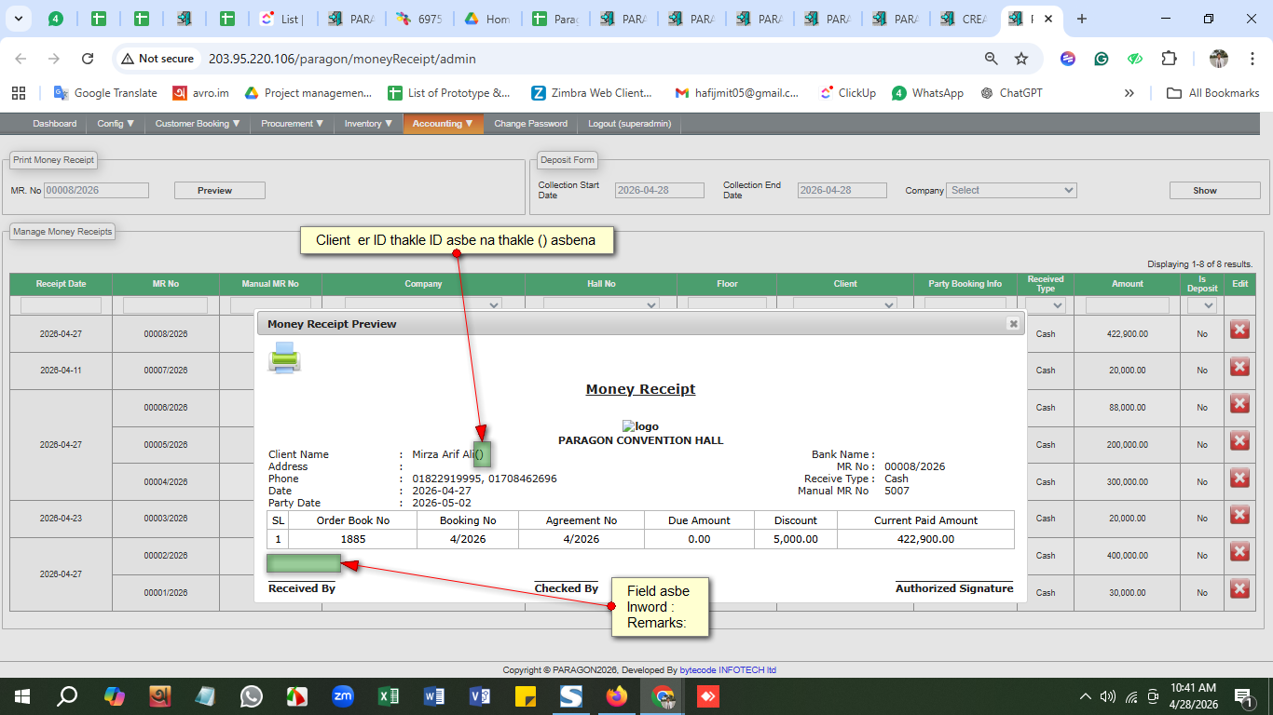Open Excel from the Windows taskbar
1273x715 pixels.
pos(389,696)
